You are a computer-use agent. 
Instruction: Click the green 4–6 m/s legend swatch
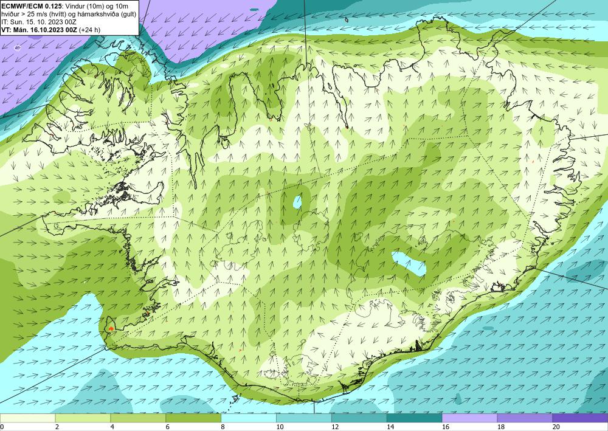138,418
